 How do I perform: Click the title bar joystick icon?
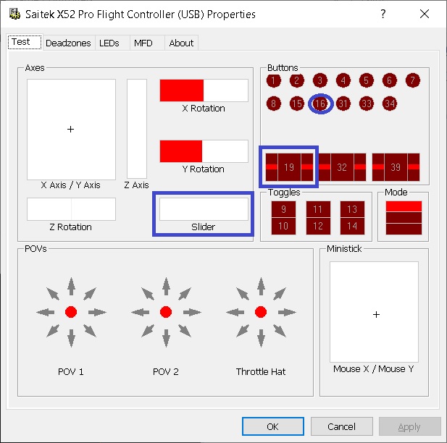click(x=14, y=14)
